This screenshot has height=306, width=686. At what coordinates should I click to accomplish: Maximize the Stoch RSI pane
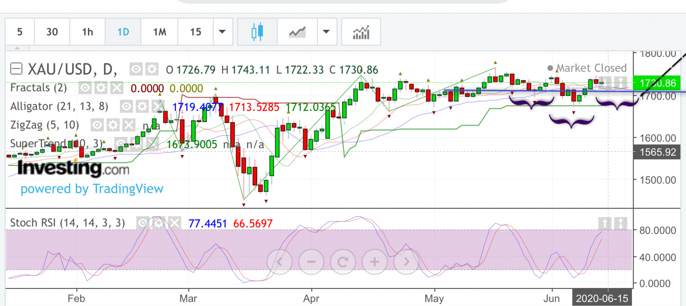[x=620, y=223]
